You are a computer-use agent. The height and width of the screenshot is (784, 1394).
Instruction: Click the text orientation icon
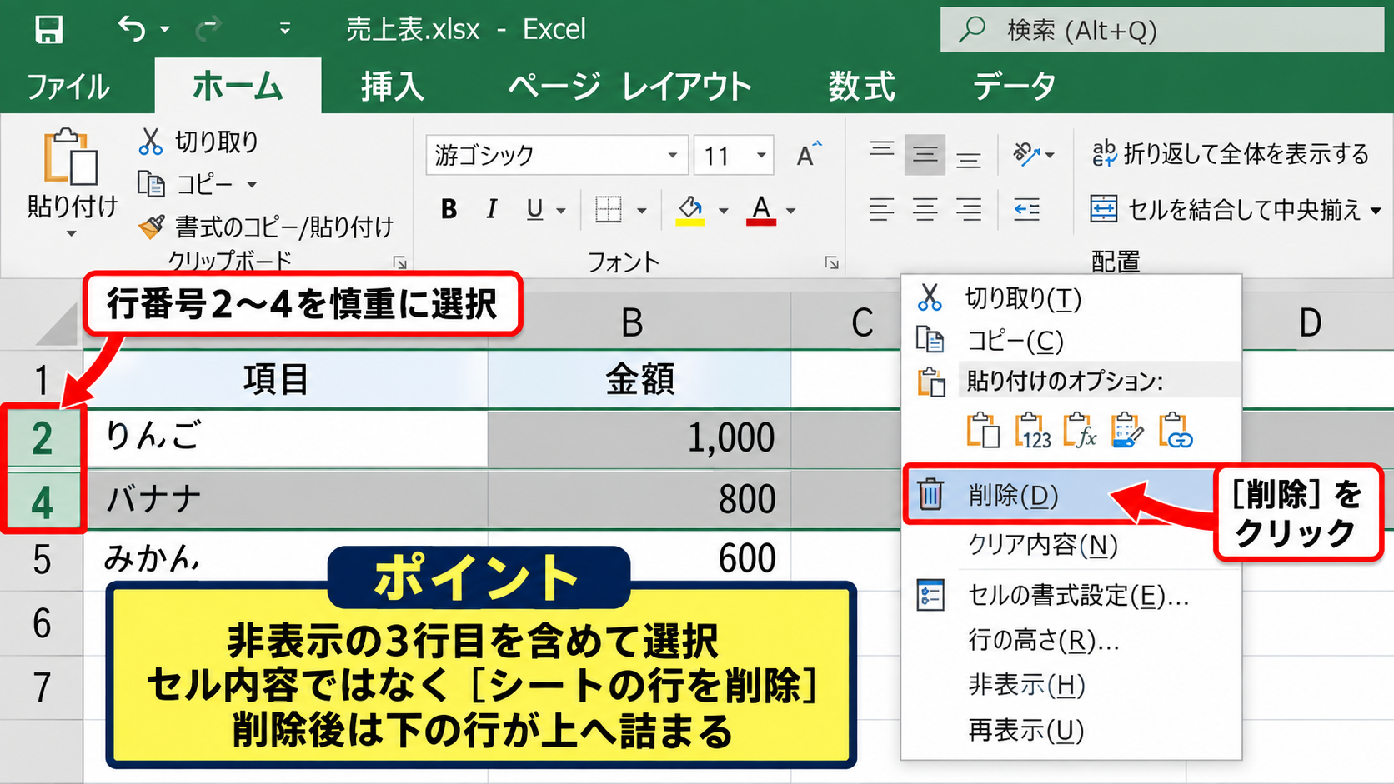[x=1027, y=154]
